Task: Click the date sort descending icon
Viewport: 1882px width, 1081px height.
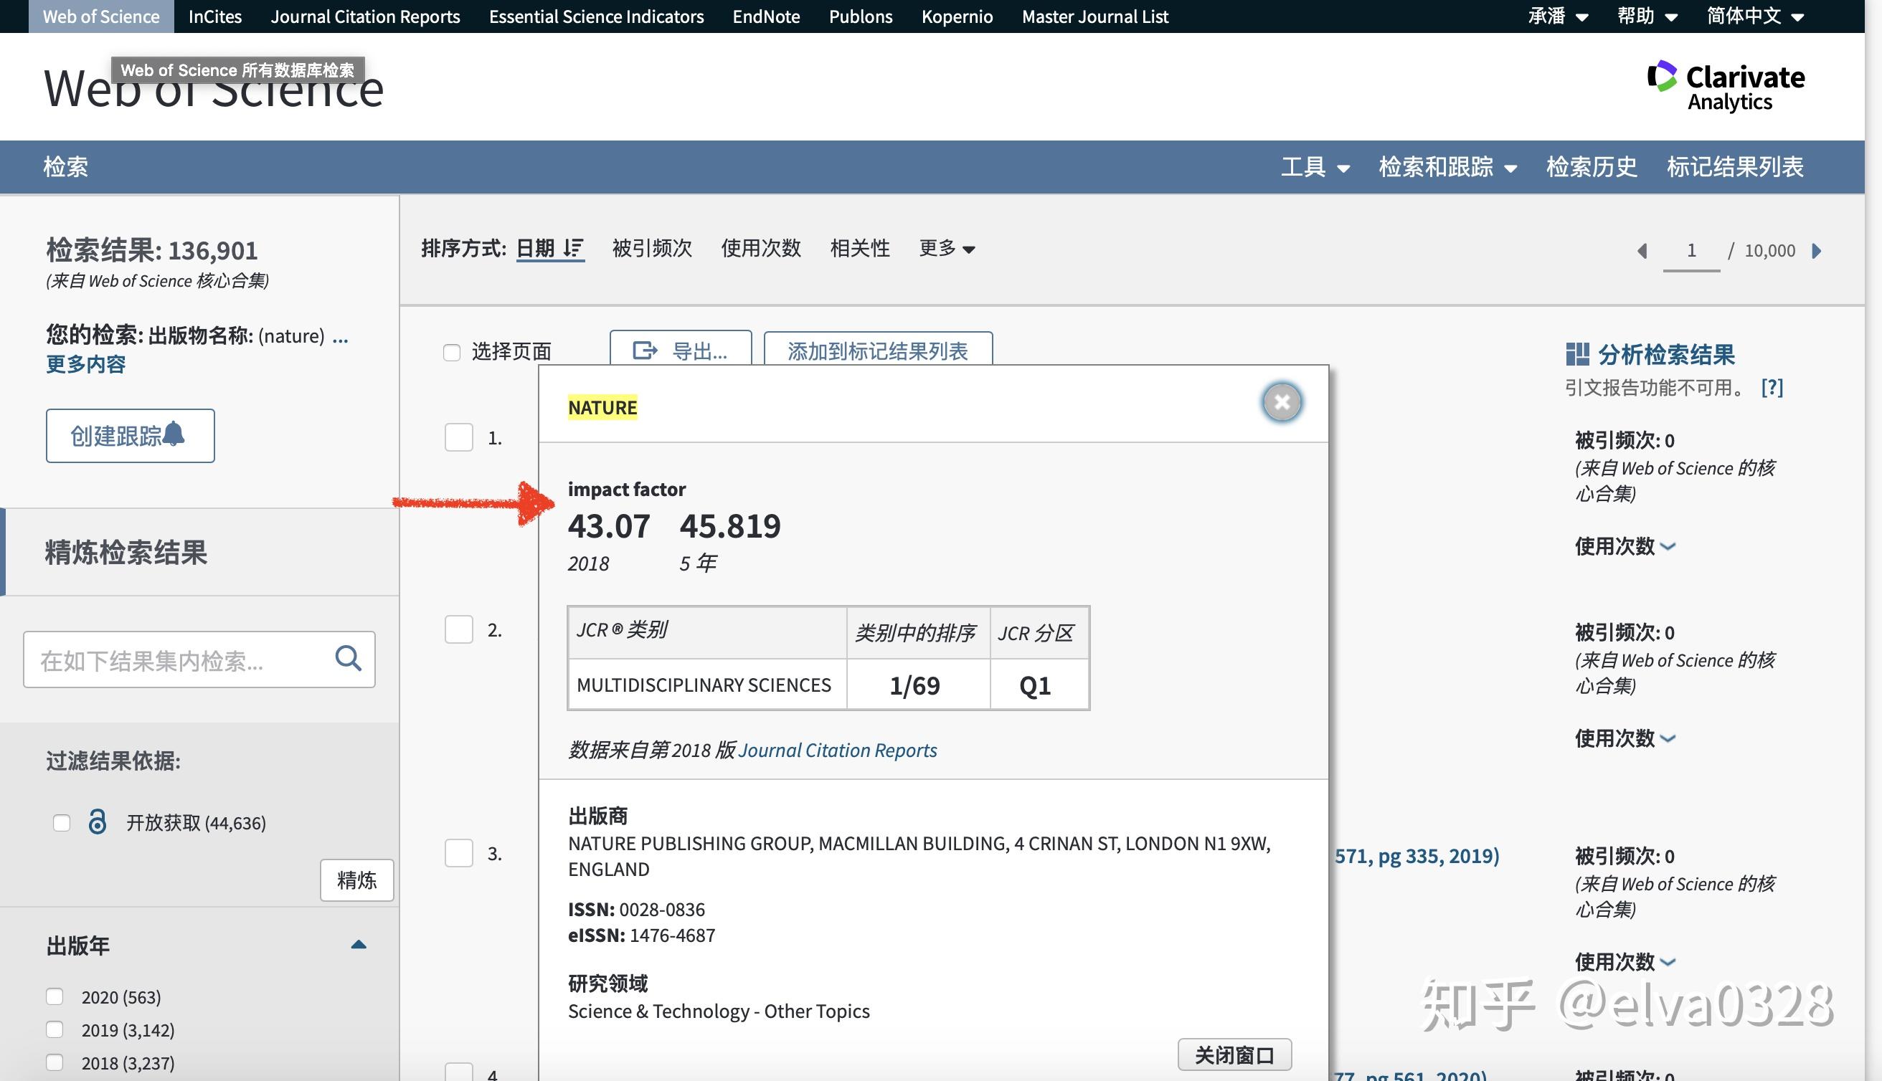Action: tap(572, 248)
